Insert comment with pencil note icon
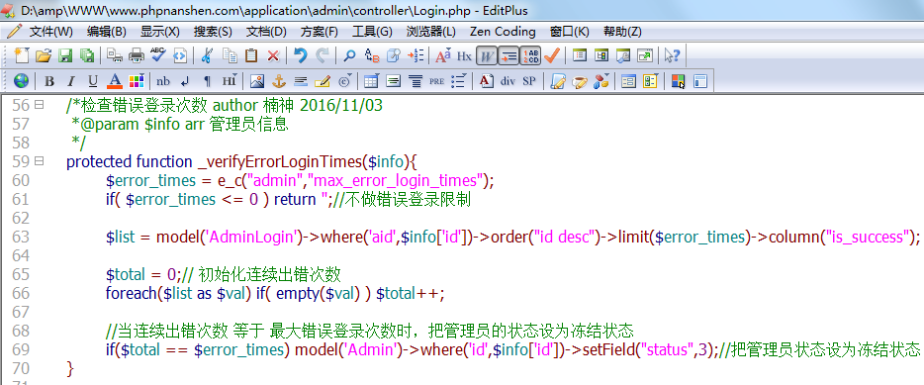Screen dimensions: 924x385 click(323, 81)
